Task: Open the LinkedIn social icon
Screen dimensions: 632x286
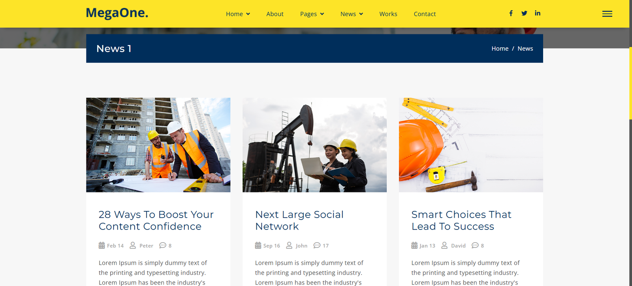Action: pos(538,13)
